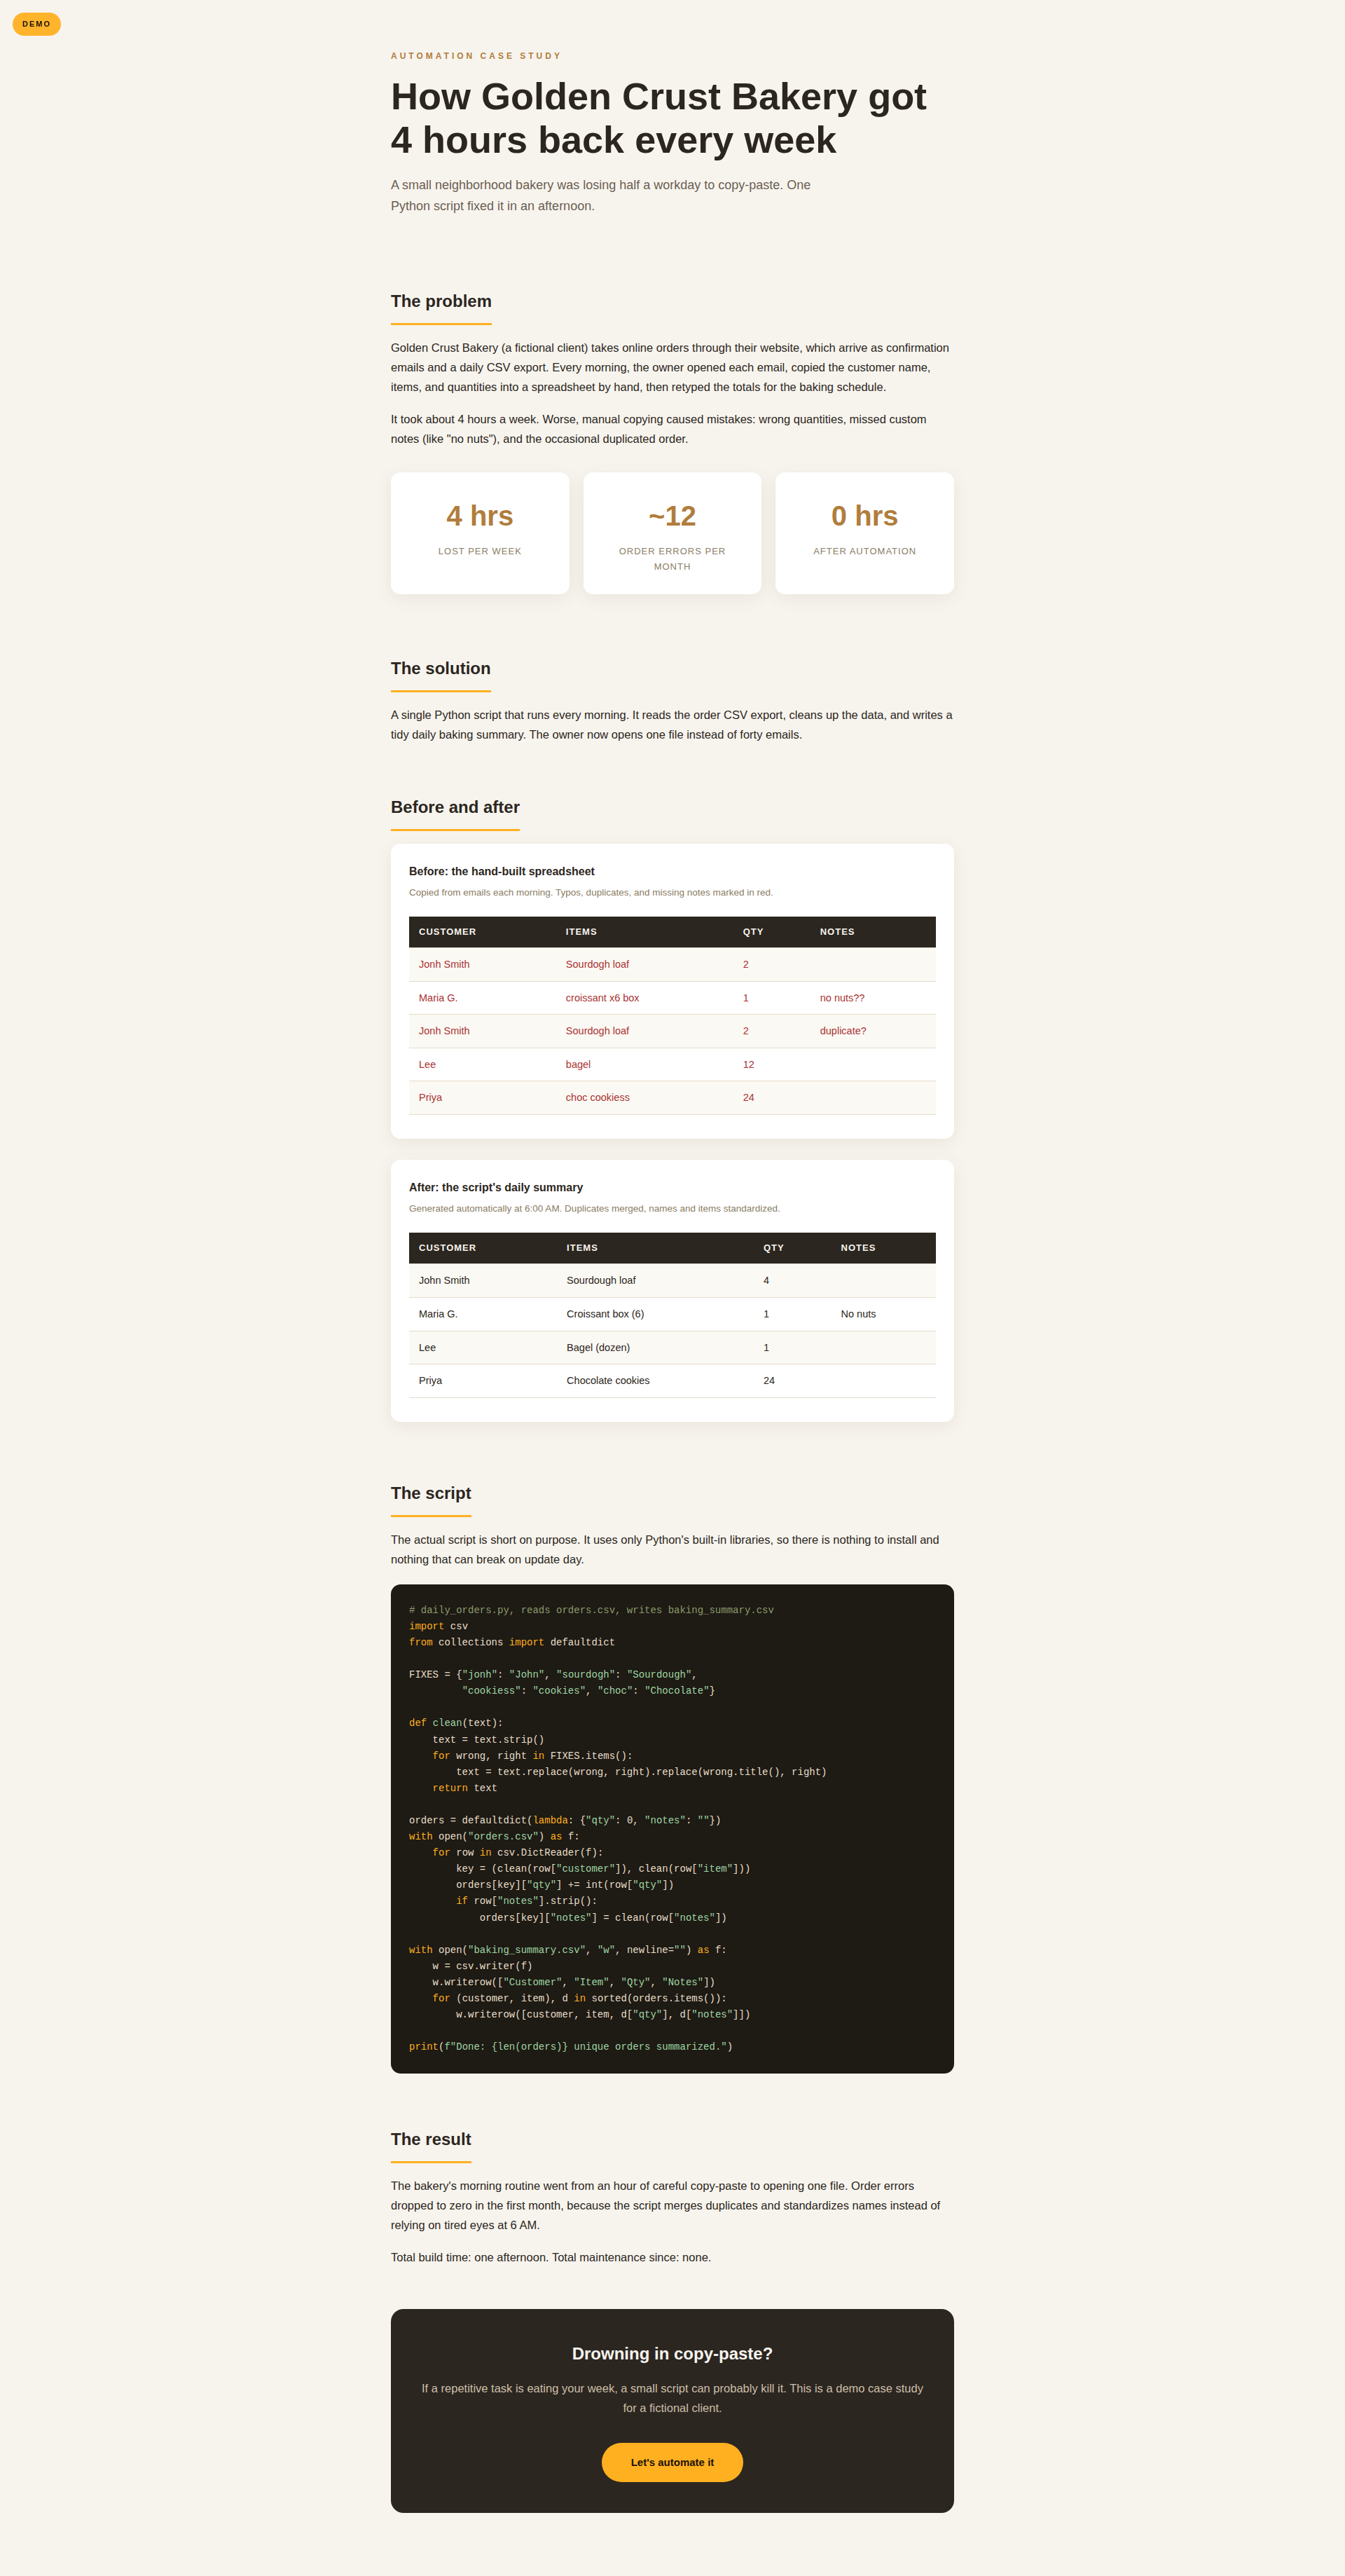Click the "import csv" code line
1345x2576 pixels.
[438, 1626]
